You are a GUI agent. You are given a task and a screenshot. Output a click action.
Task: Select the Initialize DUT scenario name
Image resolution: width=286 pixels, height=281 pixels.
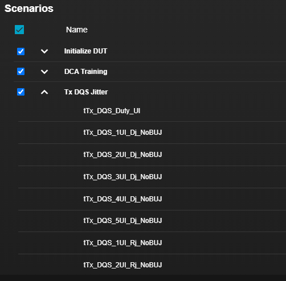[85, 51]
